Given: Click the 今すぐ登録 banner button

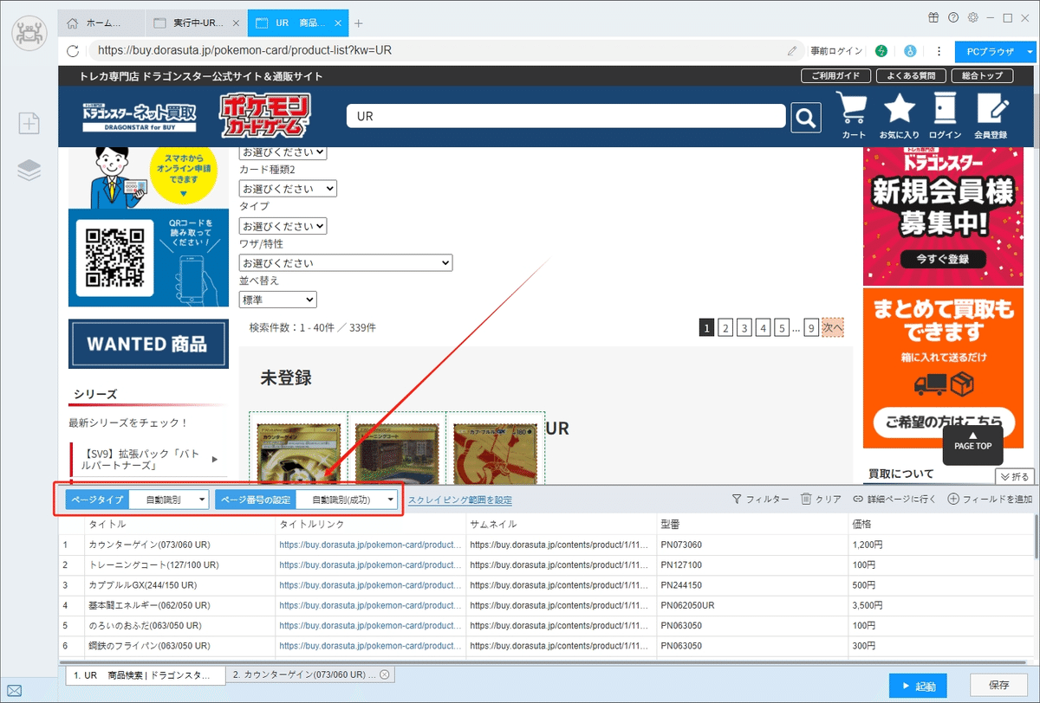Looking at the screenshot, I should [x=943, y=259].
